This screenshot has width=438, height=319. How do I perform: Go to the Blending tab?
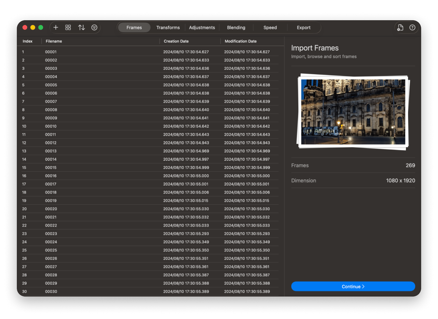pyautogui.click(x=236, y=28)
